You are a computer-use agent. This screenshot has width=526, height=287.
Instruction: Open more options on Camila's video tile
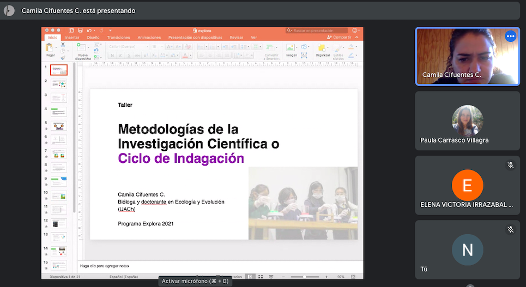(x=511, y=36)
